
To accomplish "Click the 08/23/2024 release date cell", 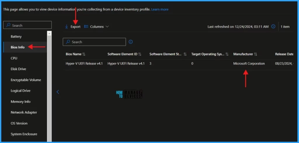I will coord(284,64).
